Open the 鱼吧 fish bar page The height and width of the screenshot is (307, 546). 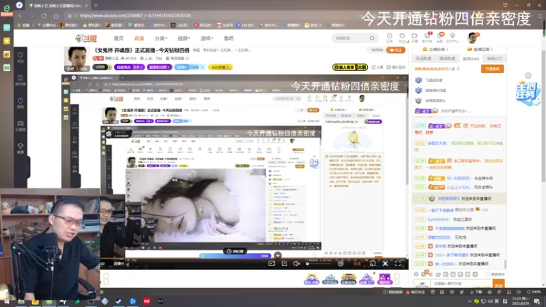pyautogui.click(x=229, y=38)
